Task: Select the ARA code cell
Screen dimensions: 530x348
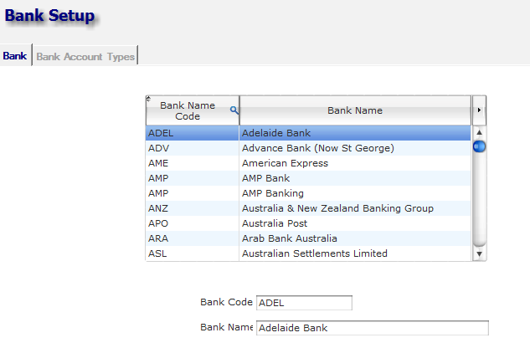Action: click(193, 238)
